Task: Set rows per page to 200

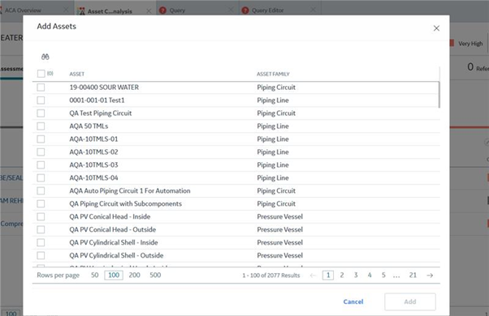Action: 134,275
